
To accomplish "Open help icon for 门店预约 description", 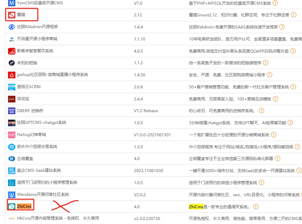I will click(x=261, y=182).
